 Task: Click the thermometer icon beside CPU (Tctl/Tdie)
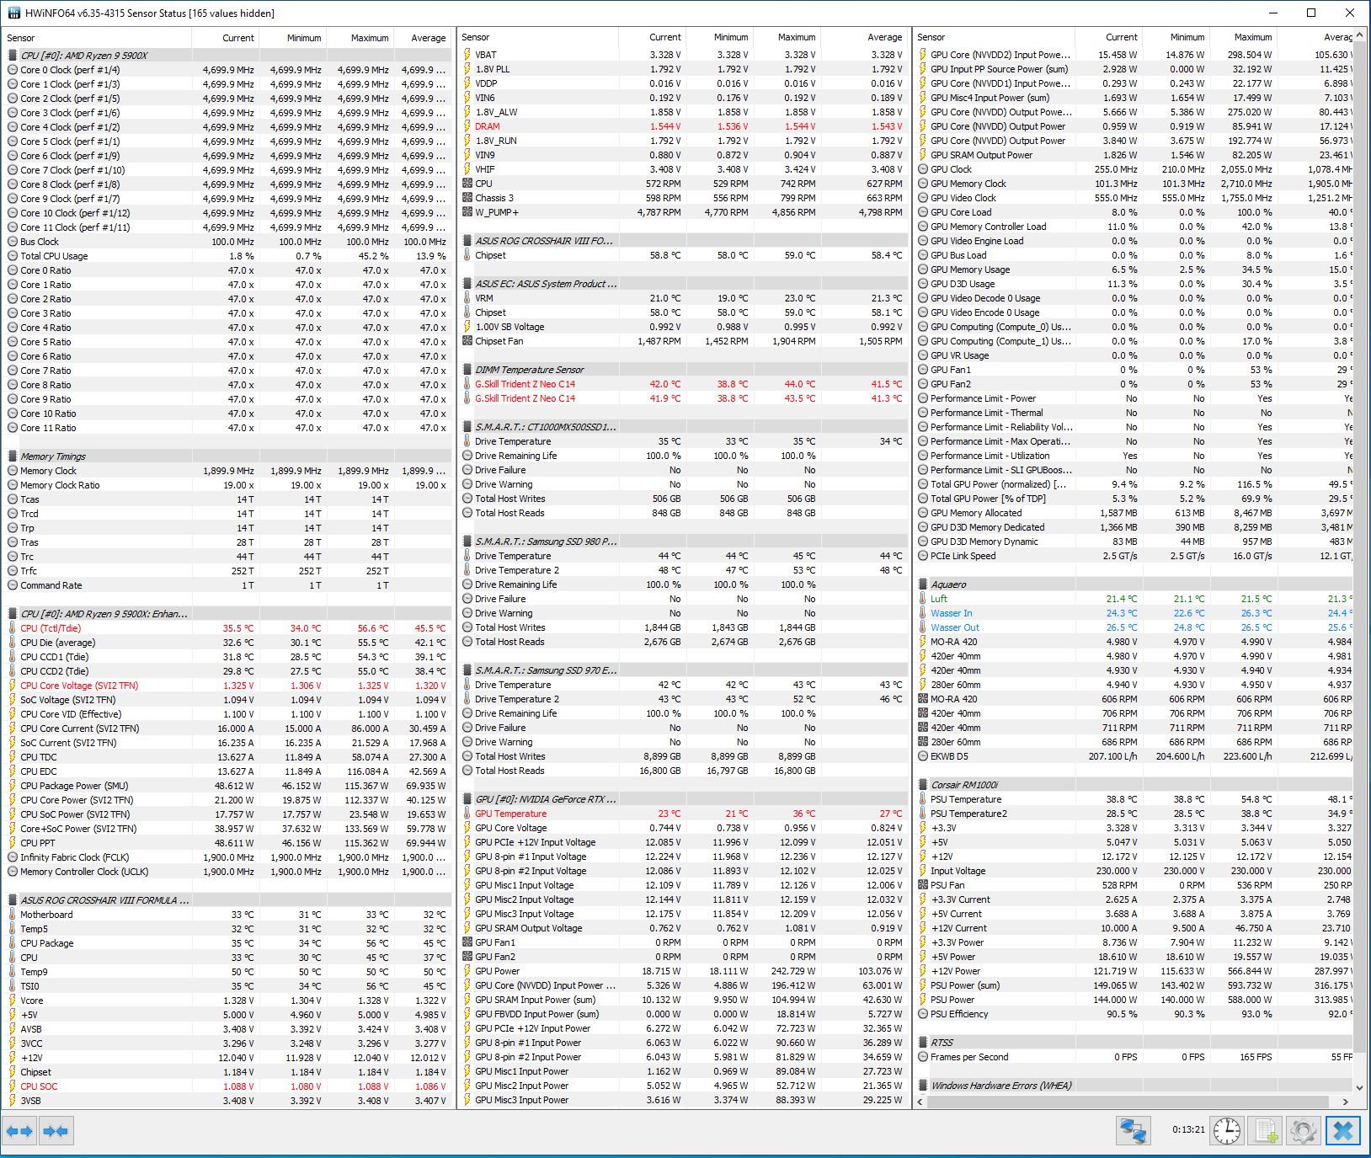[x=13, y=628]
